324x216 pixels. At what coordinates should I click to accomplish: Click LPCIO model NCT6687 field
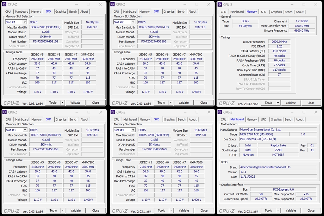278,155
